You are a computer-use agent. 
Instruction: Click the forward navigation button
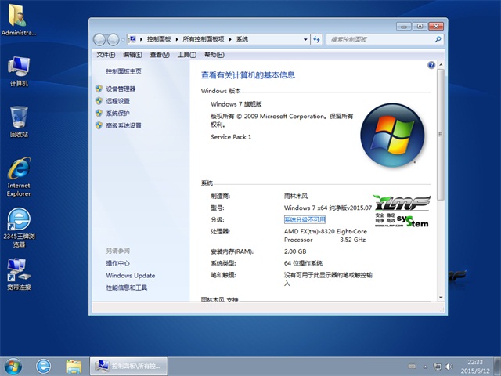(x=113, y=40)
